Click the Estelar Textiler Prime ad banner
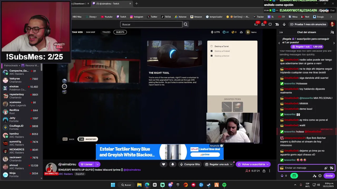 [160, 152]
